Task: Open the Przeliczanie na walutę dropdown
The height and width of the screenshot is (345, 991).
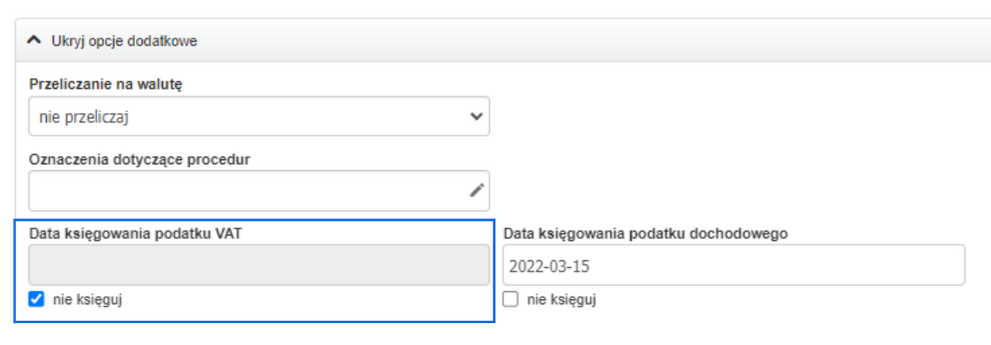Action: pos(258,116)
